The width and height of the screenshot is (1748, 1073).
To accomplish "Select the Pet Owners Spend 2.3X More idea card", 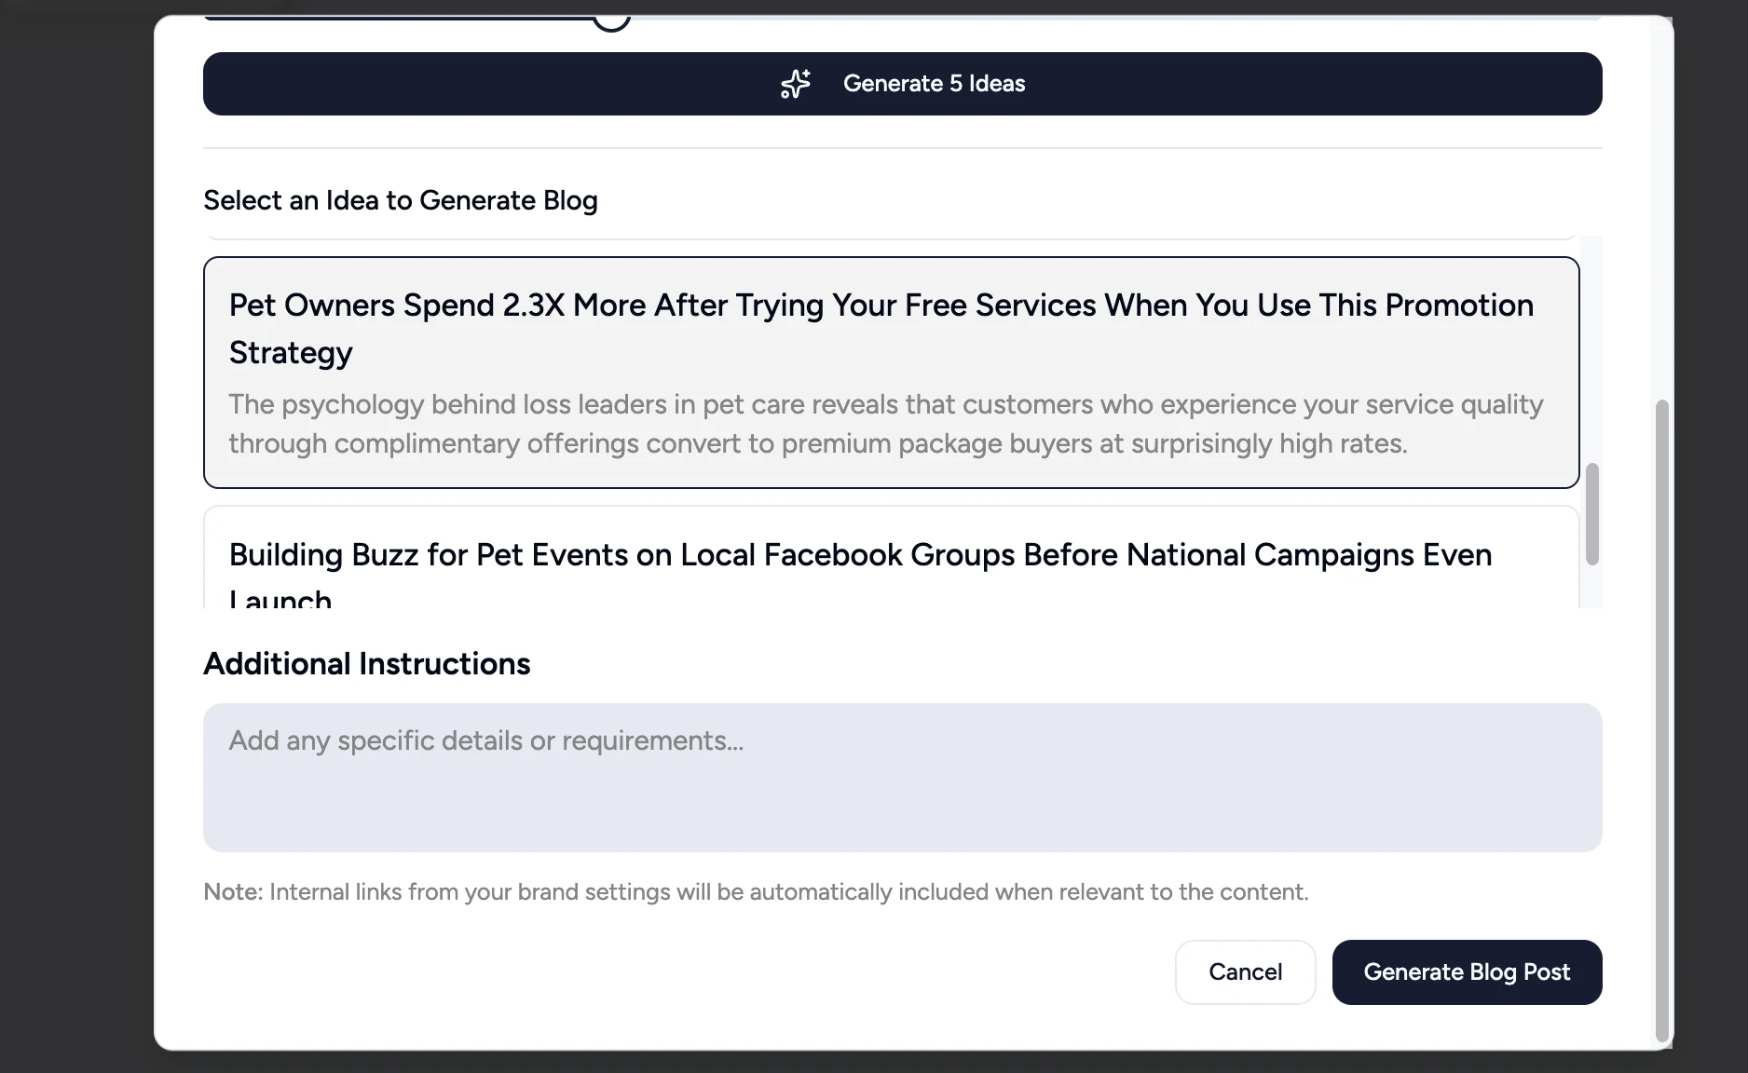I will pyautogui.click(x=891, y=373).
